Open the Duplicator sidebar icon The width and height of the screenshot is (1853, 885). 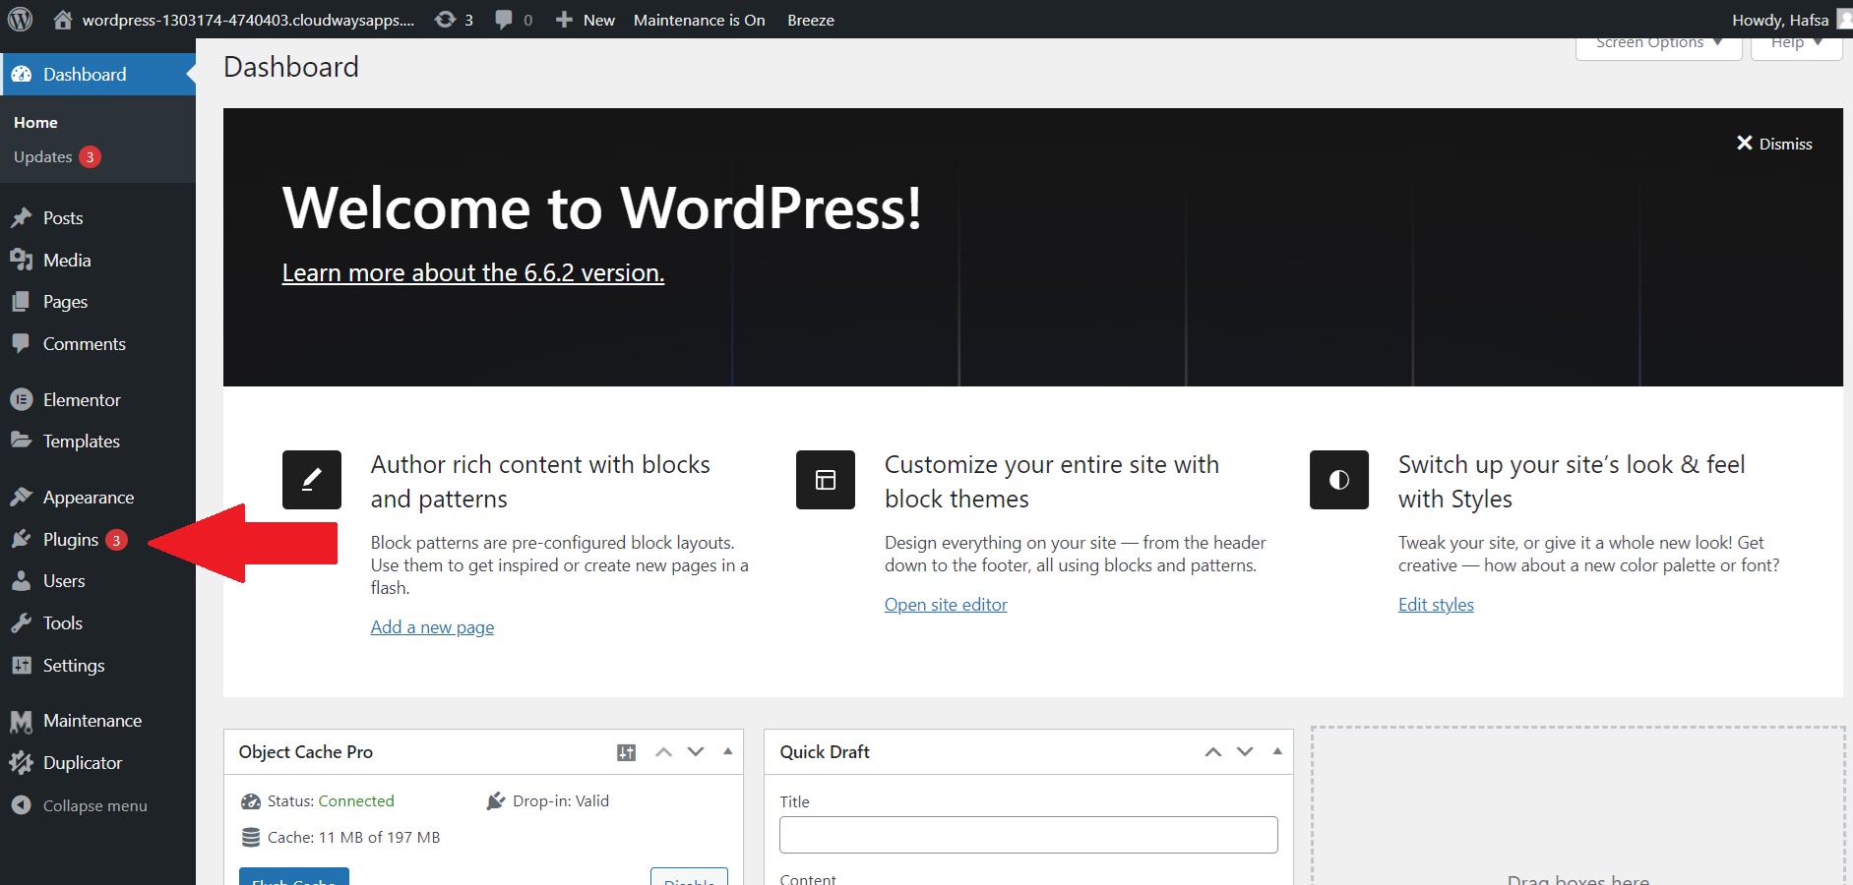23,762
